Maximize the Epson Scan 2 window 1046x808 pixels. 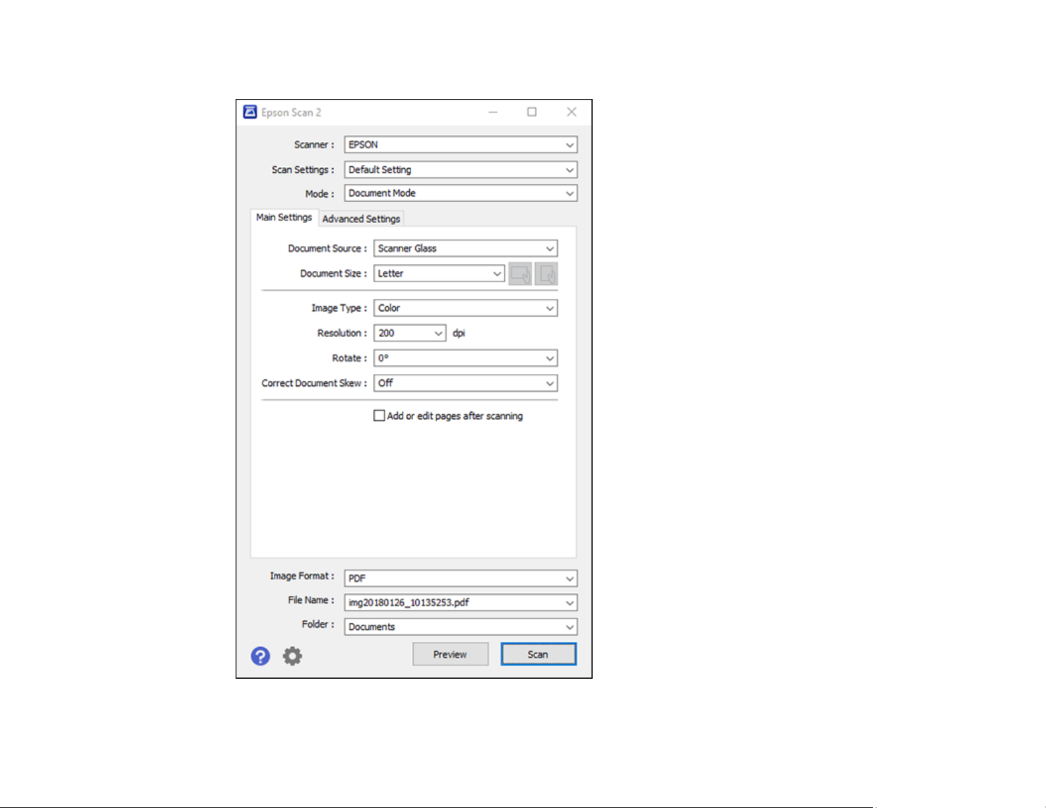click(x=532, y=112)
